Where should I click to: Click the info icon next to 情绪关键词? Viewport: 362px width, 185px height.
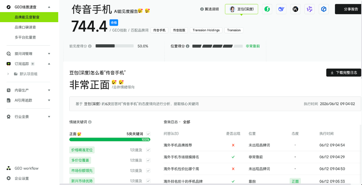(x=90, y=122)
